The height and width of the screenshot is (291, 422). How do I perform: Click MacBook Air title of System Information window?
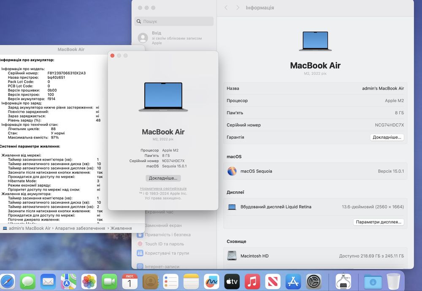pyautogui.click(x=71, y=49)
